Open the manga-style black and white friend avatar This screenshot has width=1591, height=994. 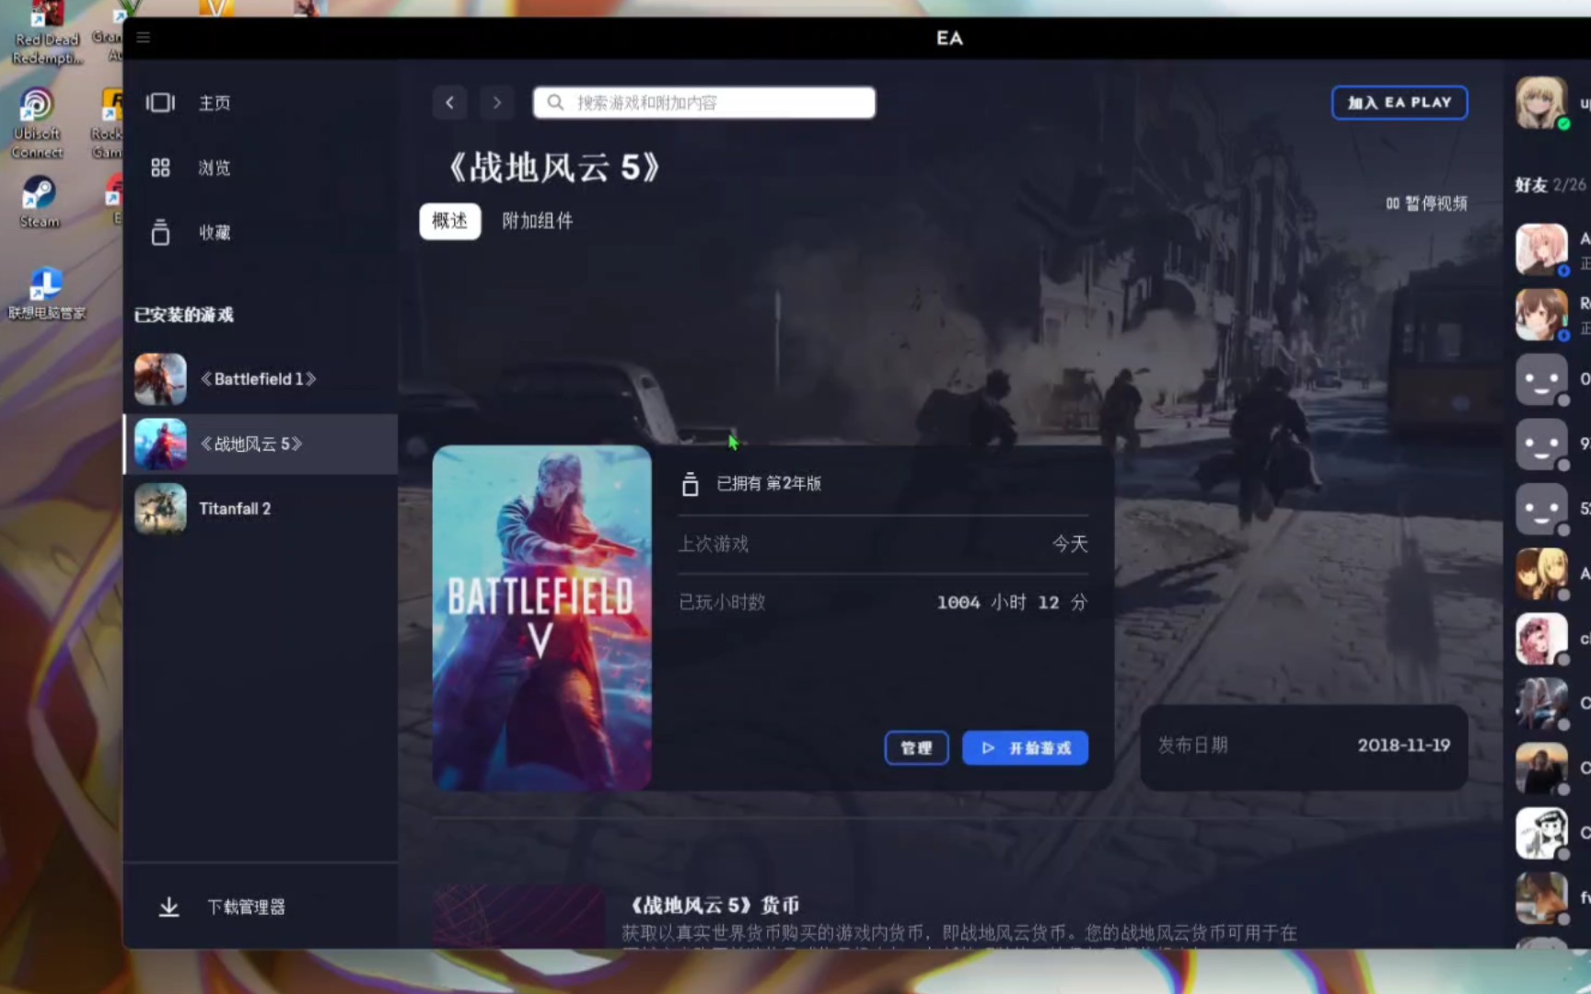1542,833
